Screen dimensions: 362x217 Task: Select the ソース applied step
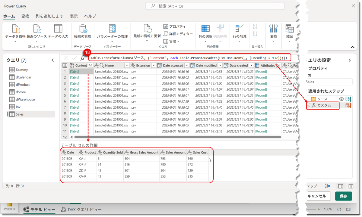coord(322,99)
